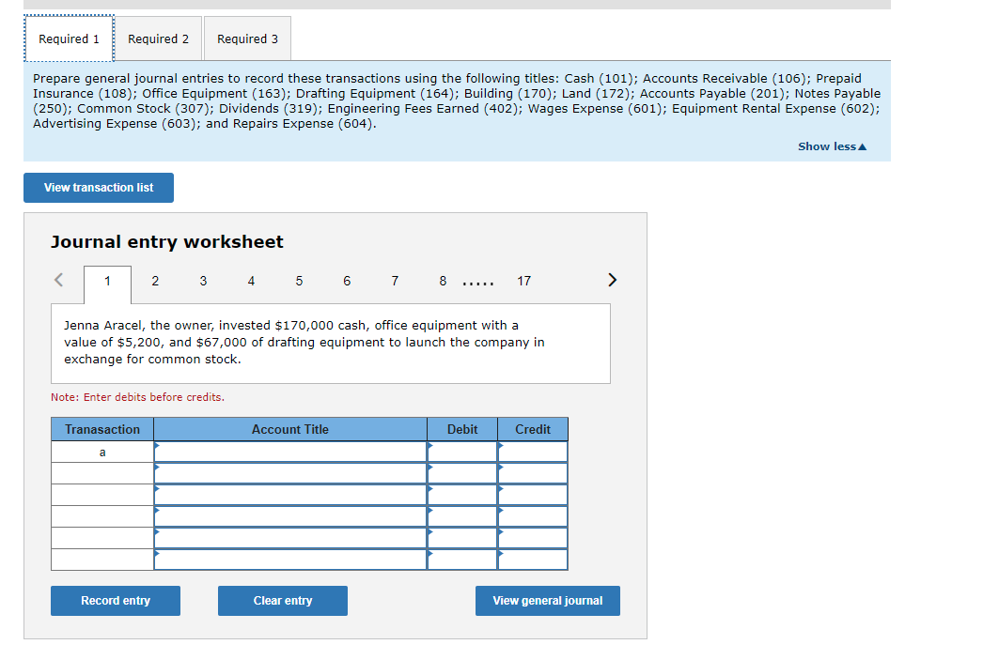This screenshot has width=983, height=660.
Task: Click Record entry
Action: 115,601
